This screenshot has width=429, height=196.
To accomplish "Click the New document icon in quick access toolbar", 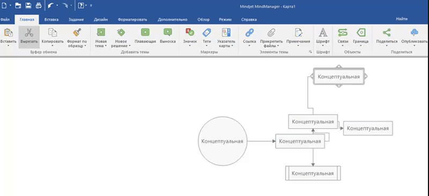I will 4,5.
